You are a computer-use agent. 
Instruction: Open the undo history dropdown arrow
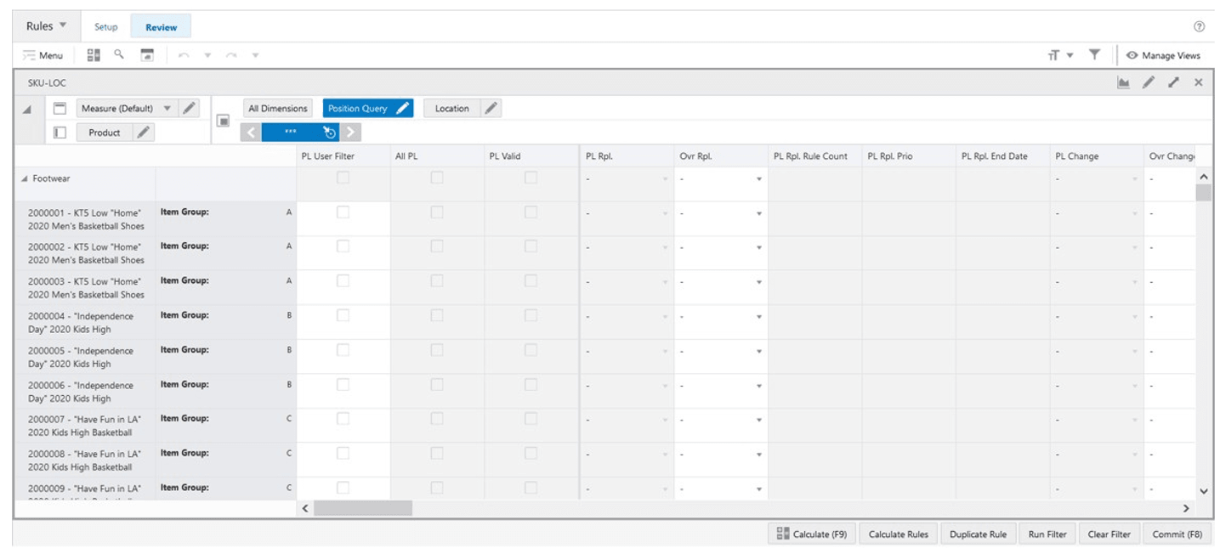(x=207, y=56)
